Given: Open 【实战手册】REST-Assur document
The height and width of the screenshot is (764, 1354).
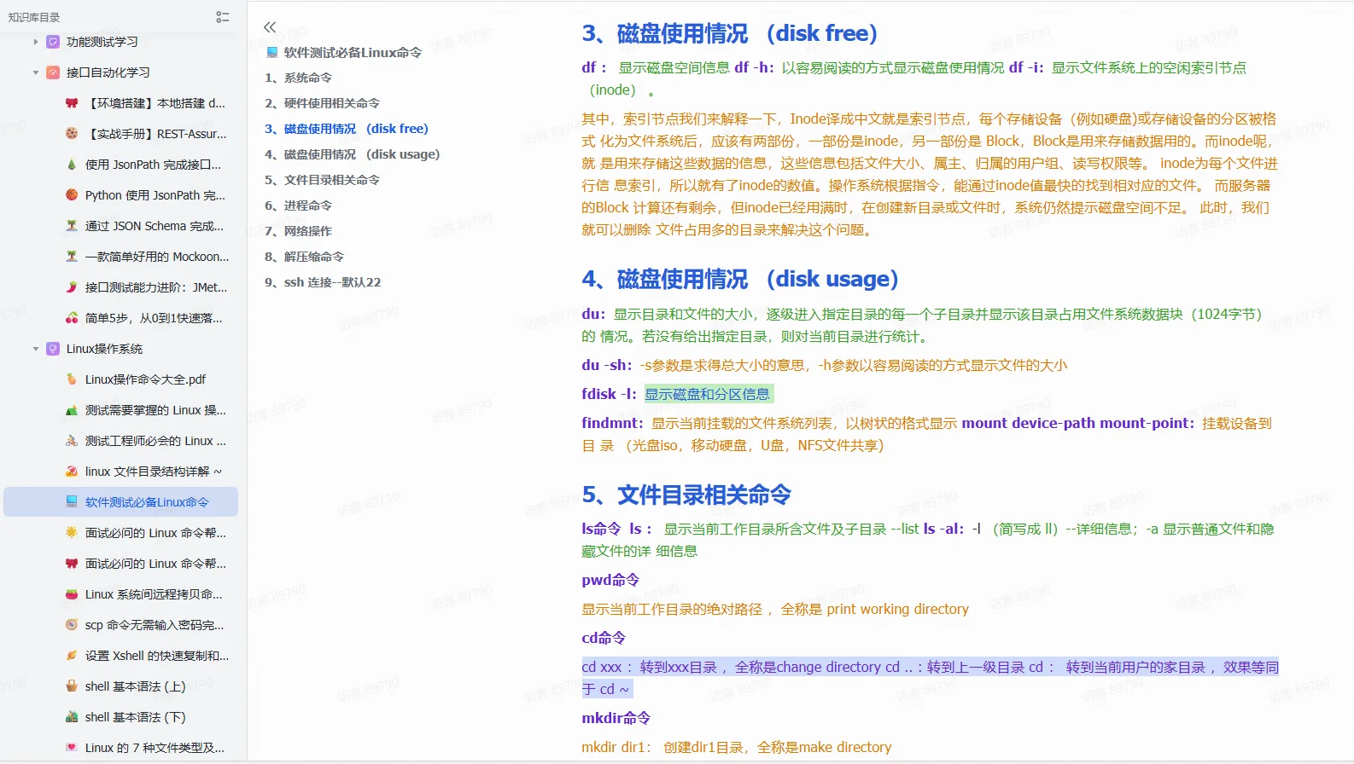Looking at the screenshot, I should pos(156,134).
